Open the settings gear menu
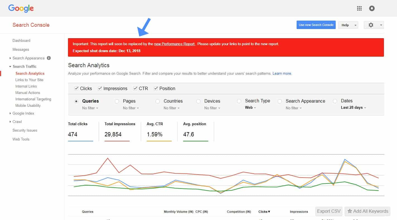397x220 pixels. pos(374,25)
